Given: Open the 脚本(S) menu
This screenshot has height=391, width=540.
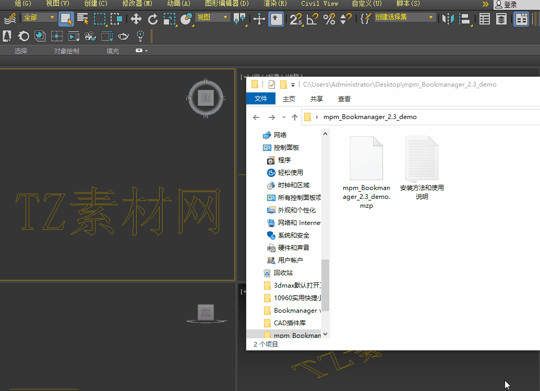Looking at the screenshot, I should point(408,4).
